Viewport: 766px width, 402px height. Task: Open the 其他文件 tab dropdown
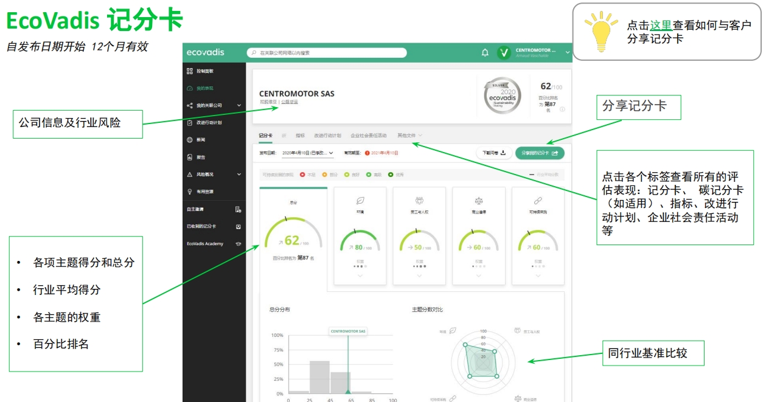(410, 135)
